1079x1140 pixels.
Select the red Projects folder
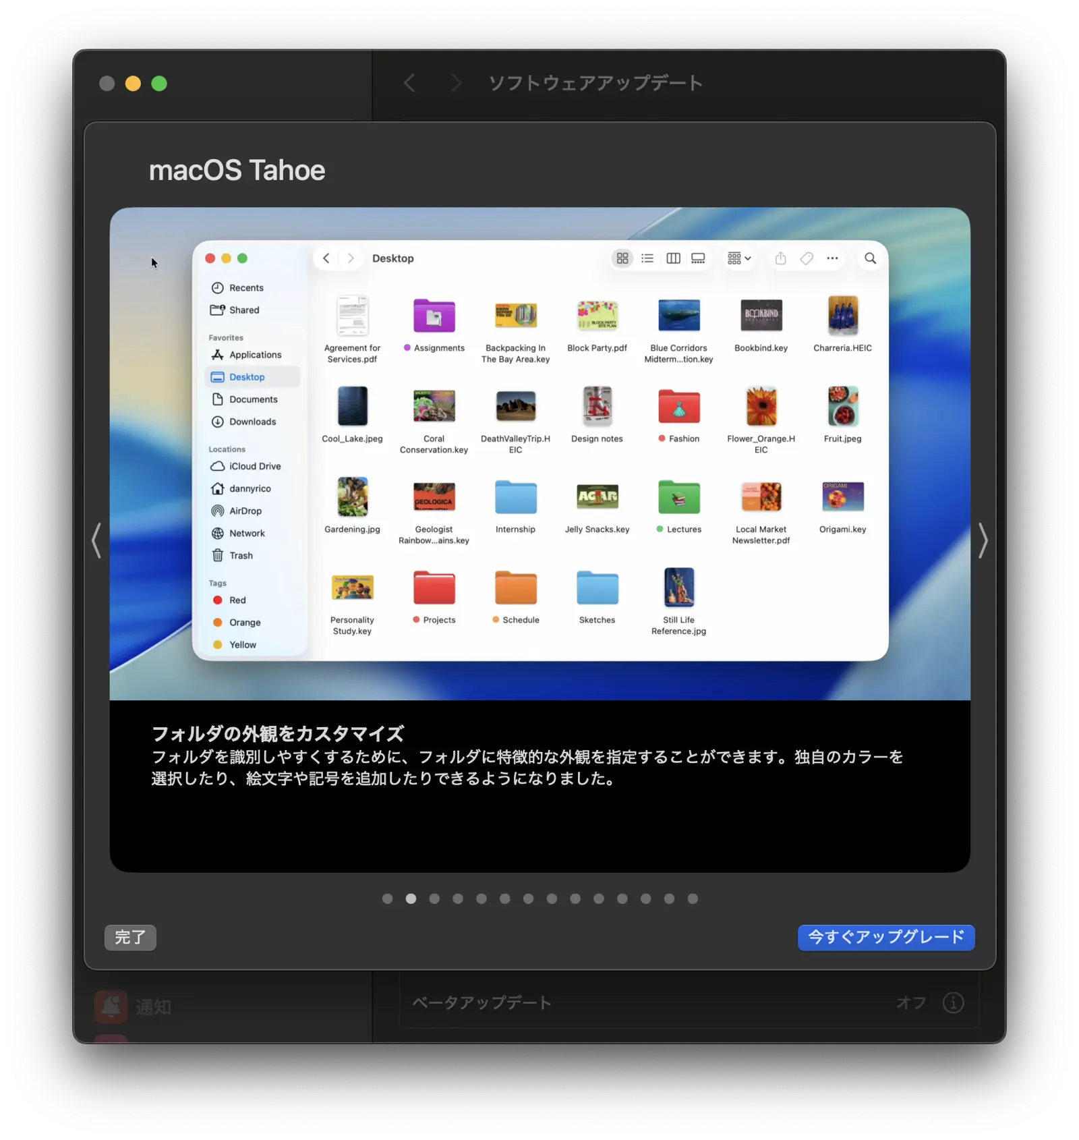point(434,588)
